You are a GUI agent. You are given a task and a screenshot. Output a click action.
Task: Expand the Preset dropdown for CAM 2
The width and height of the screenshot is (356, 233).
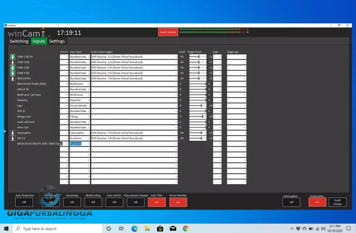coord(64,62)
